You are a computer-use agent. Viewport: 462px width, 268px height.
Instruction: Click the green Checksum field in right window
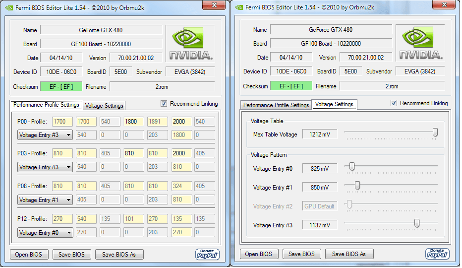[291, 86]
